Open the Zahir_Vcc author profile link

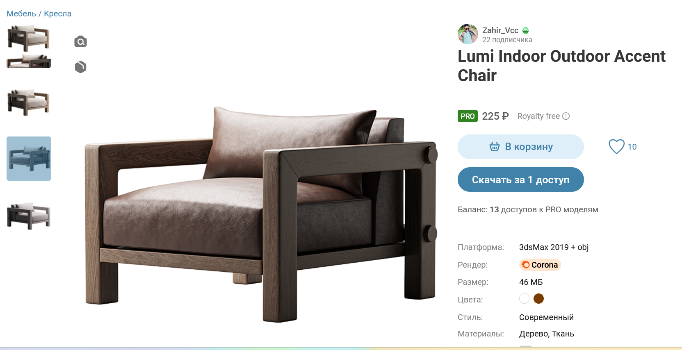pos(500,30)
